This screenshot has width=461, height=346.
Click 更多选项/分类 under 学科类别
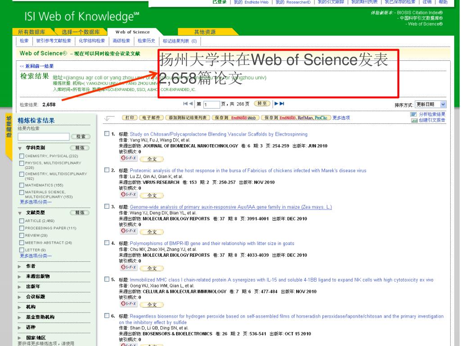click(x=36, y=202)
